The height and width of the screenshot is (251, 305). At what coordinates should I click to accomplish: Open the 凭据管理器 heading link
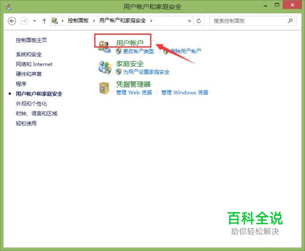coord(133,84)
